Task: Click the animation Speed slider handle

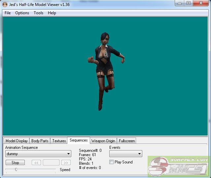Action: pyautogui.click(x=16, y=169)
